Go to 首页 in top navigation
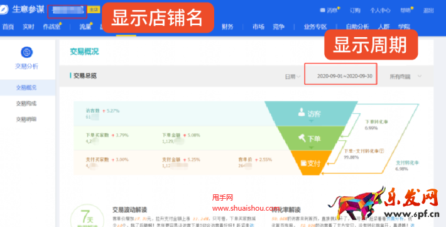Viewport: 446px width, 227px height. click(x=8, y=27)
